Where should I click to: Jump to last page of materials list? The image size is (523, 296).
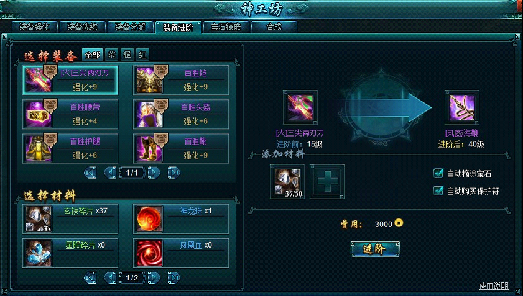[174, 277]
